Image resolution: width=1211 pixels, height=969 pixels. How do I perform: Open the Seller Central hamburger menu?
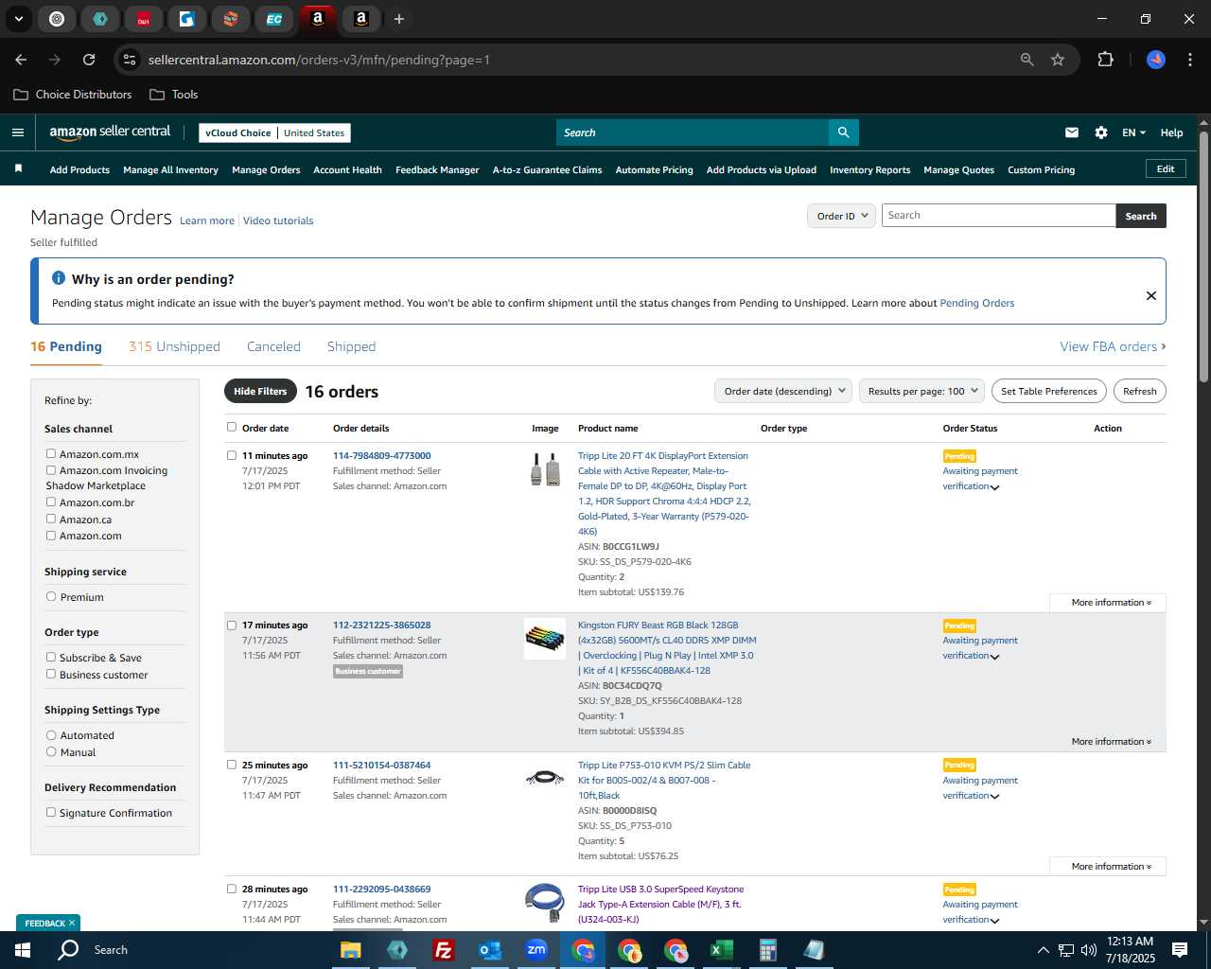[18, 132]
